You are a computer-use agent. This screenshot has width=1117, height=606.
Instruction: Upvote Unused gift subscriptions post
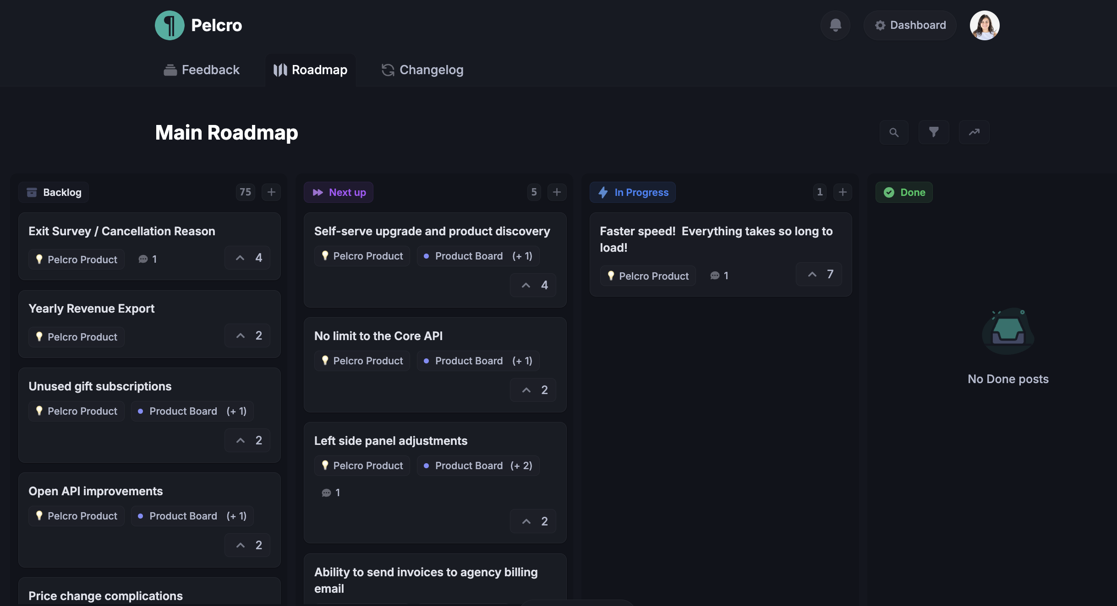(247, 440)
